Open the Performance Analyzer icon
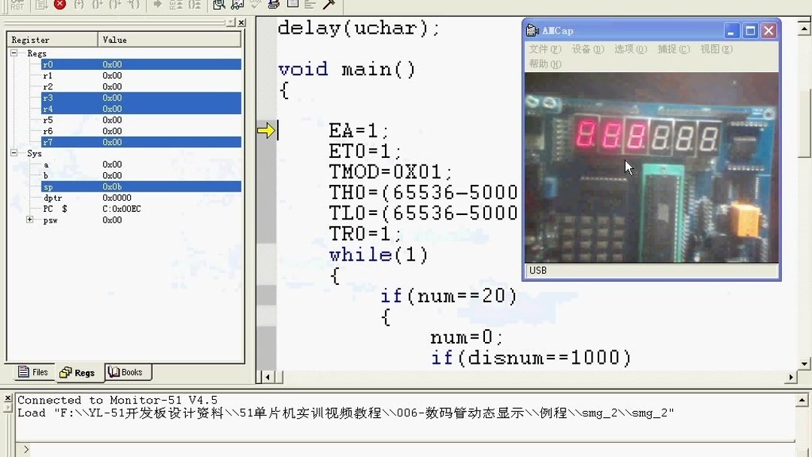This screenshot has width=812, height=457. coord(235,5)
